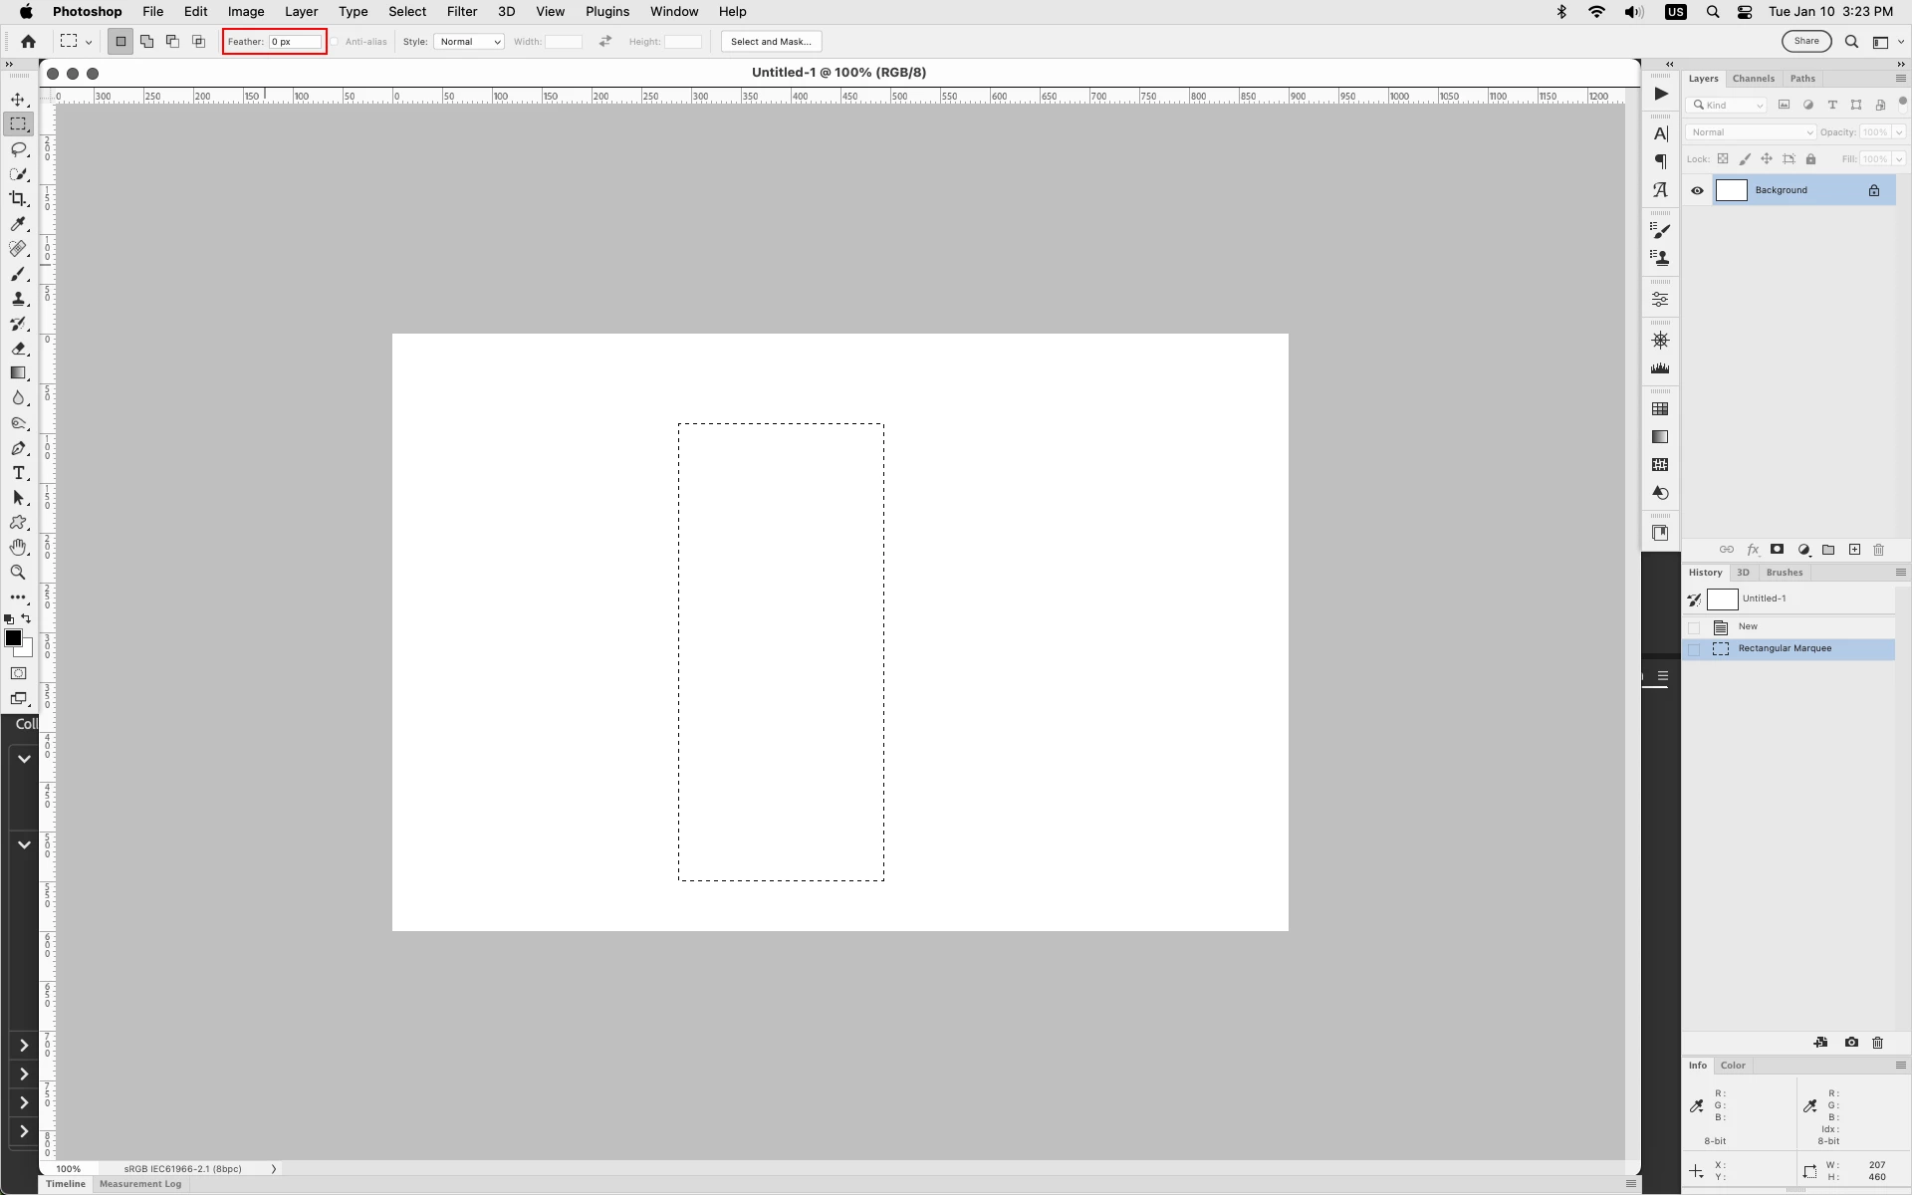Image resolution: width=1912 pixels, height=1195 pixels.
Task: Open the layer blend mode dropdown
Action: coord(1750,132)
